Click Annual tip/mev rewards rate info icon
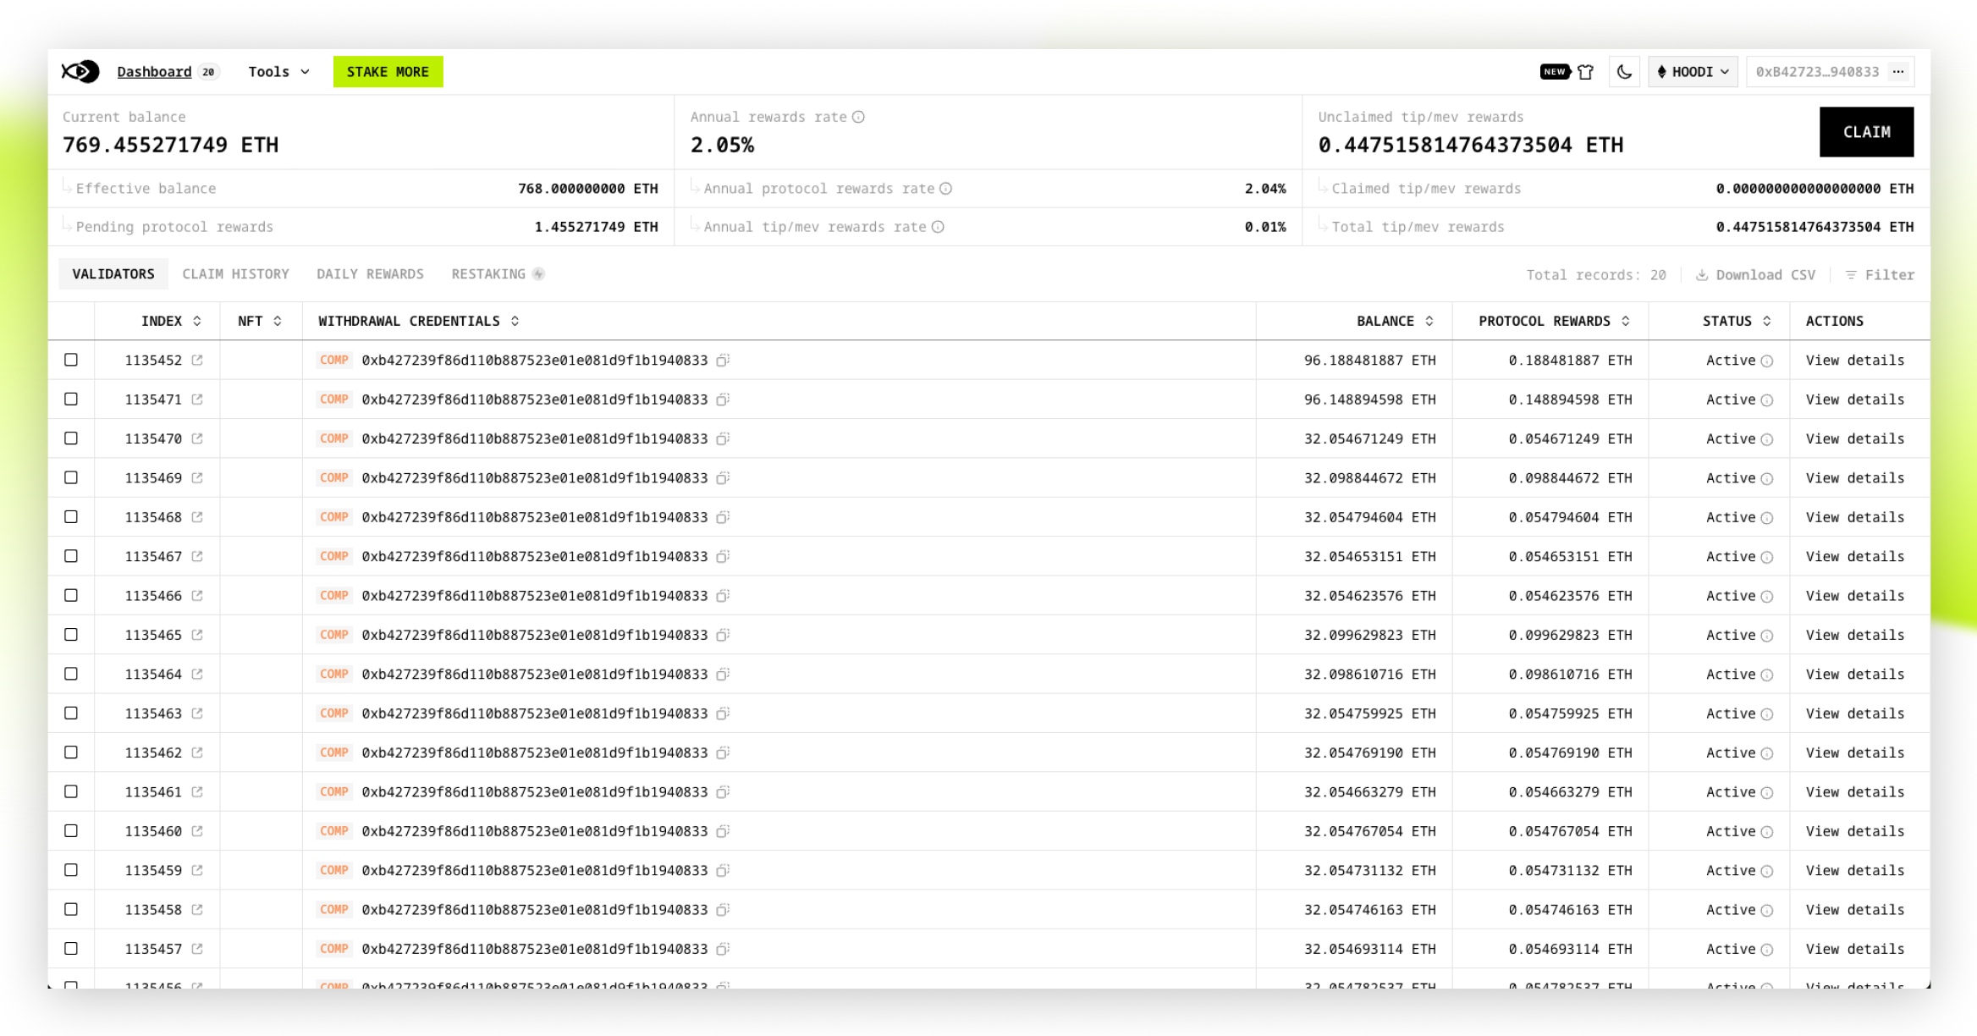This screenshot has width=1977, height=1036. coord(938,227)
